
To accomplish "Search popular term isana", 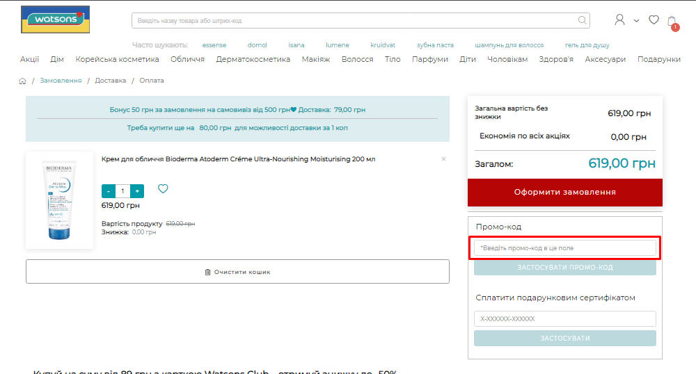I will coord(296,45).
